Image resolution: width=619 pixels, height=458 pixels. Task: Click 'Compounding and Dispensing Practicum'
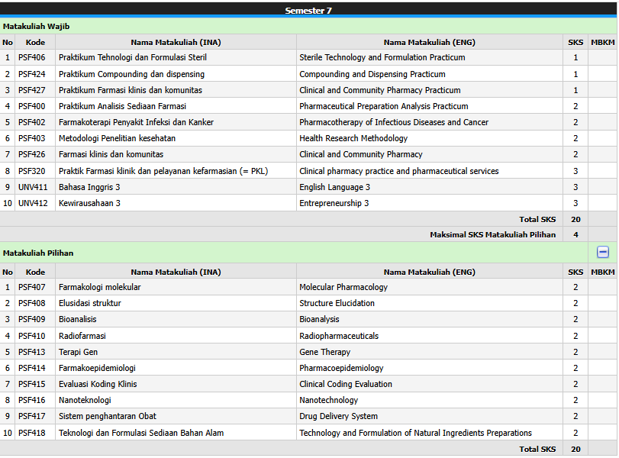click(372, 74)
